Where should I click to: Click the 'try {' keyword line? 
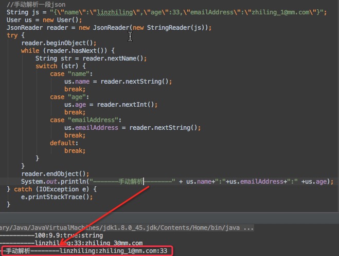tap(15, 35)
